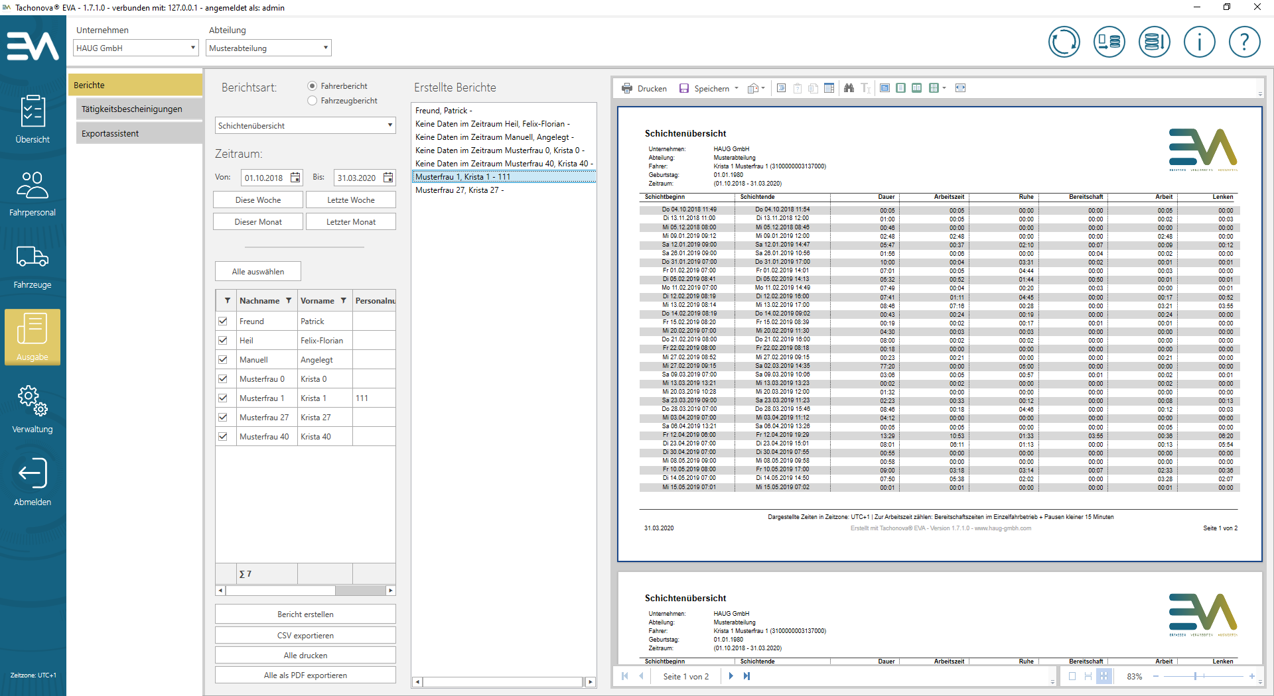The width and height of the screenshot is (1274, 696).
Task: Click the Drucken printer icon
Action: [x=627, y=88]
